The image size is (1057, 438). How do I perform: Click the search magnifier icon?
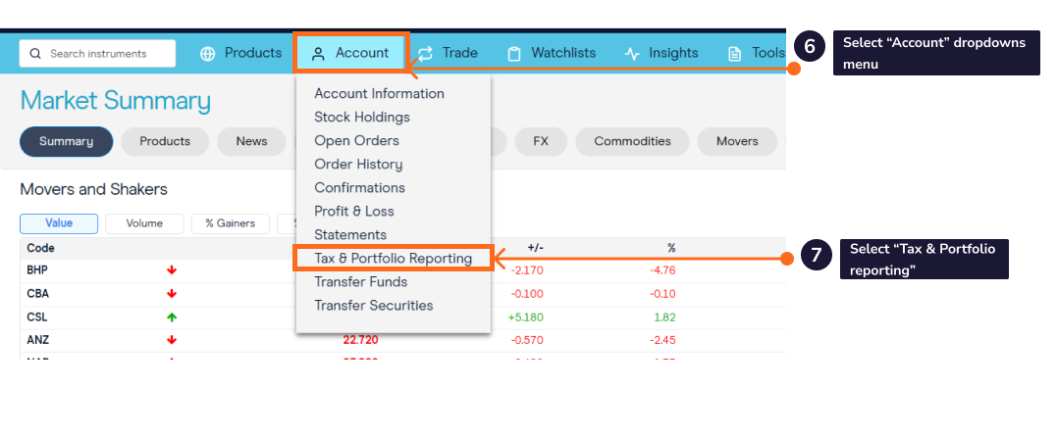pyautogui.click(x=35, y=54)
